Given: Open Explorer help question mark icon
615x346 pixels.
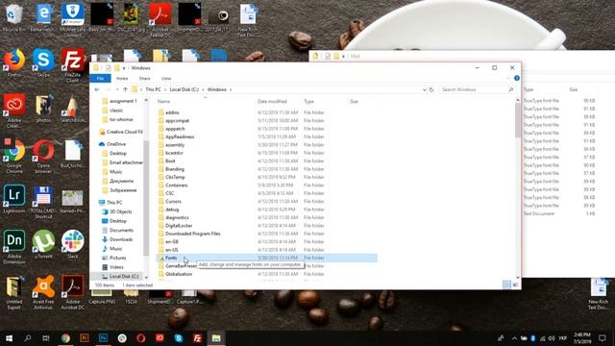Looking at the screenshot, I should click(x=517, y=79).
